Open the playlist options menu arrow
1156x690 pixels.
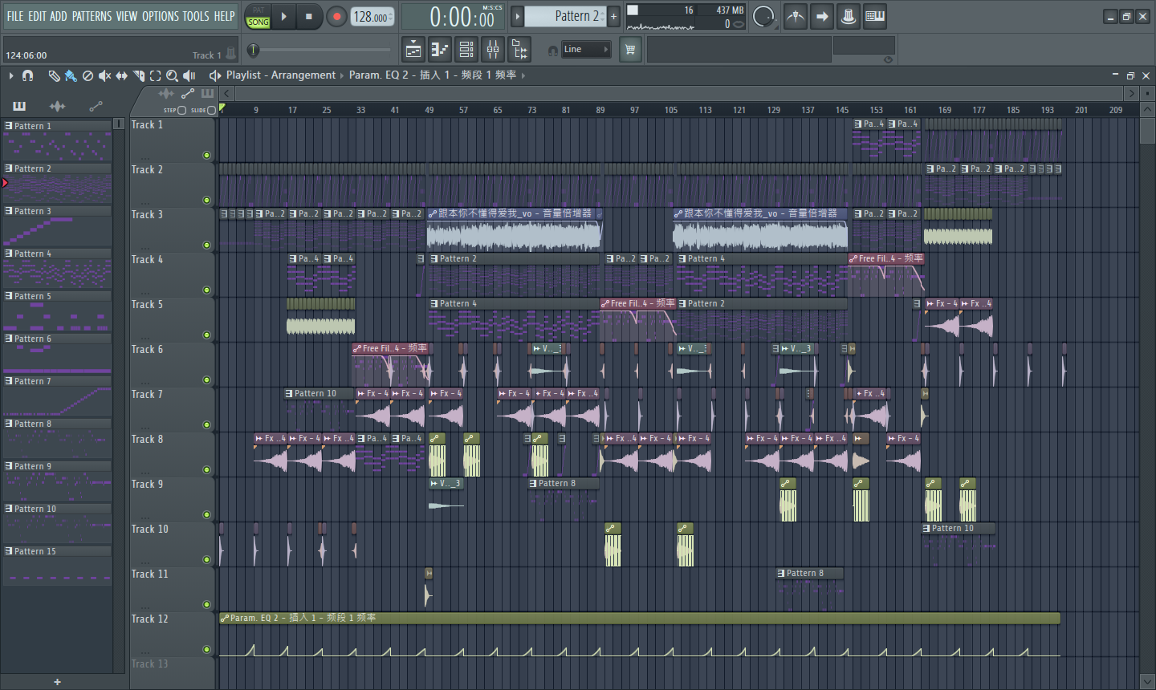(11, 75)
